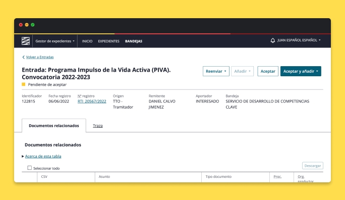Image resolution: width=345 pixels, height=200 pixels.
Task: Open the Aceptar y añadir dropdown button
Action: 301,71
